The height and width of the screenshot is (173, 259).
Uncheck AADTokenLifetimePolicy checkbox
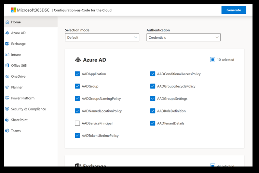click(77, 136)
